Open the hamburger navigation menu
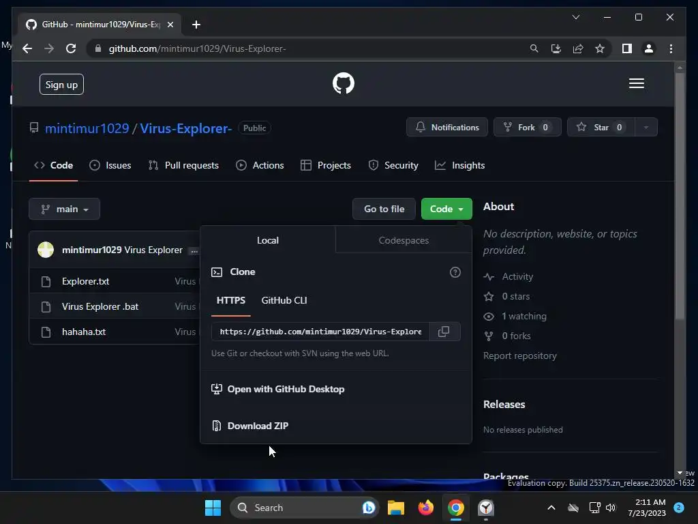Screen dimensions: 698x524 point(636,83)
